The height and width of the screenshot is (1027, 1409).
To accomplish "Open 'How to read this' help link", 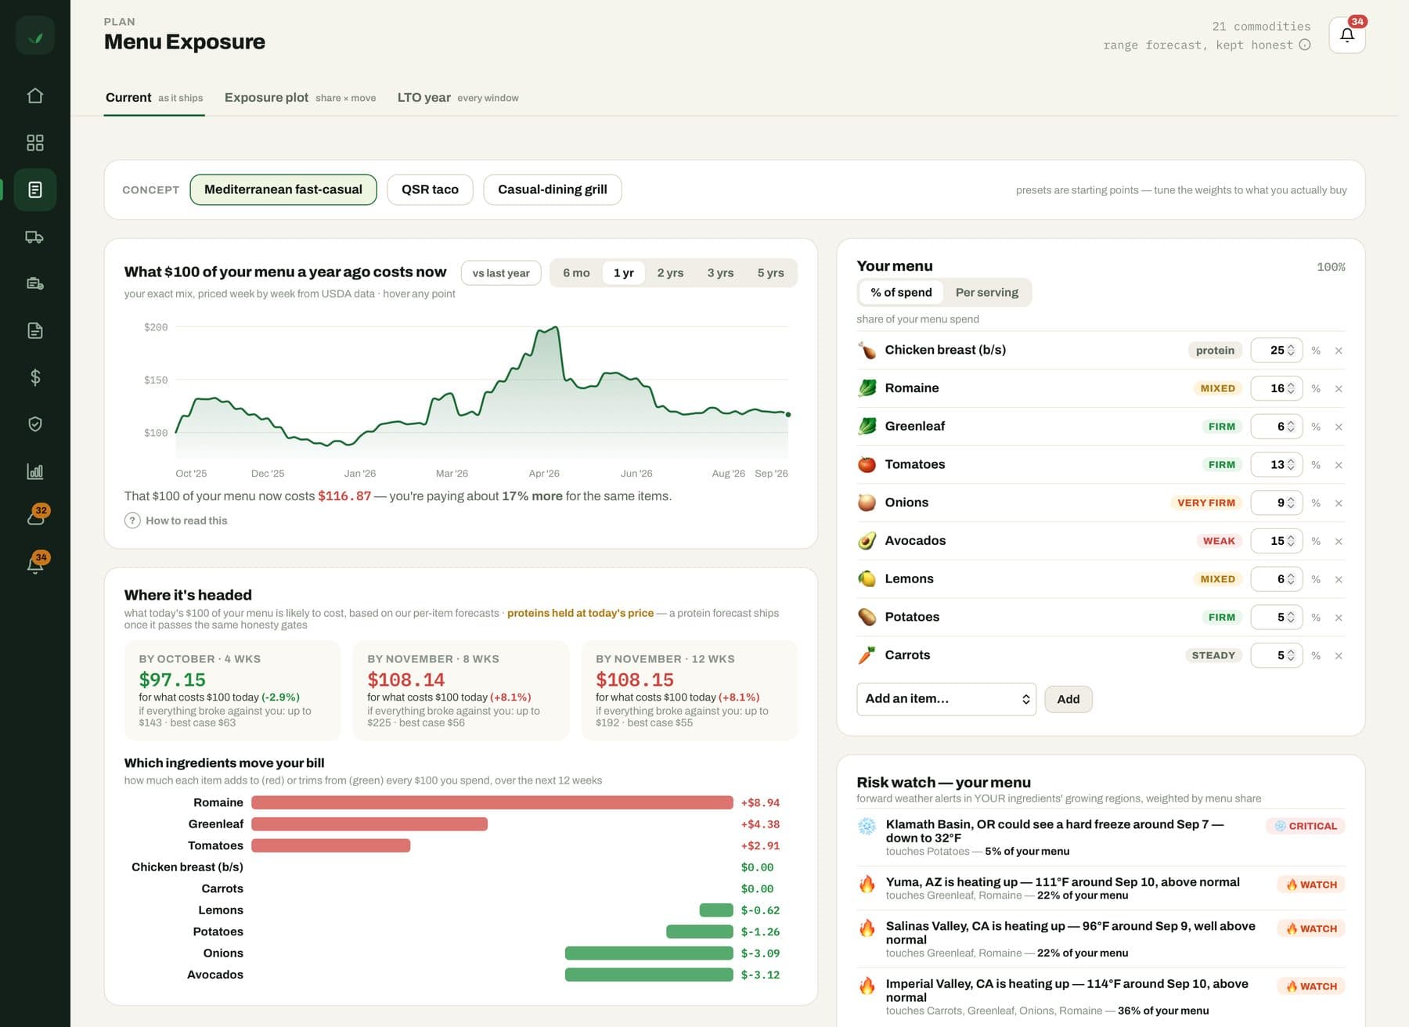I will [176, 521].
